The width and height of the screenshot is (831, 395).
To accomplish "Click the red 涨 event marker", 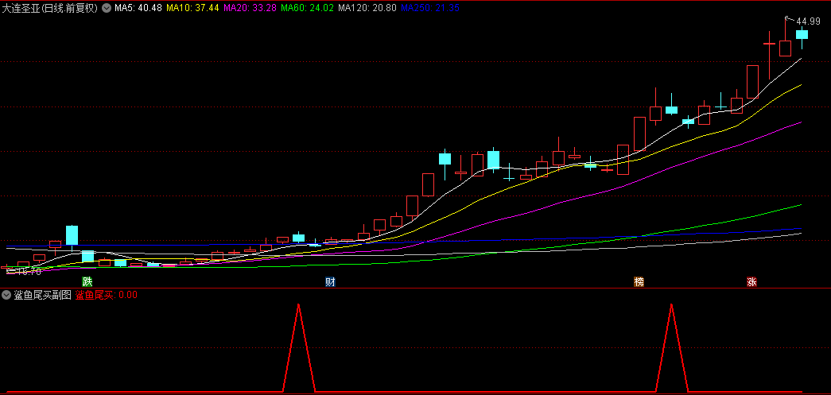I will pos(751,281).
